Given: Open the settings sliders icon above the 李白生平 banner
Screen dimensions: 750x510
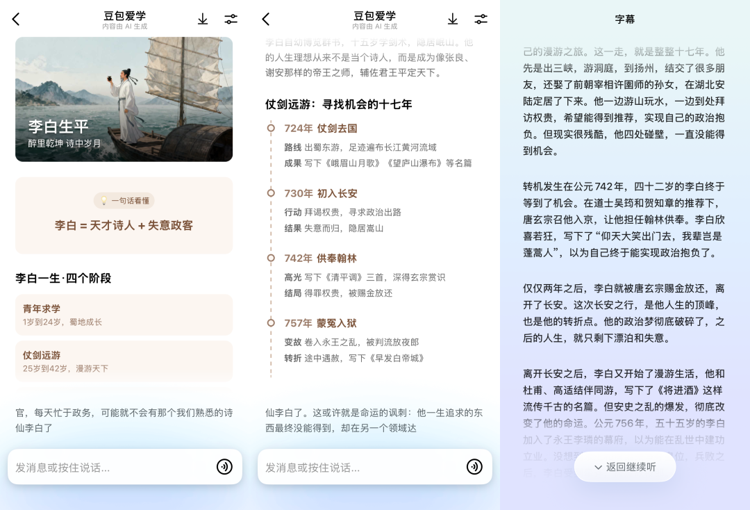Looking at the screenshot, I should coord(231,19).
